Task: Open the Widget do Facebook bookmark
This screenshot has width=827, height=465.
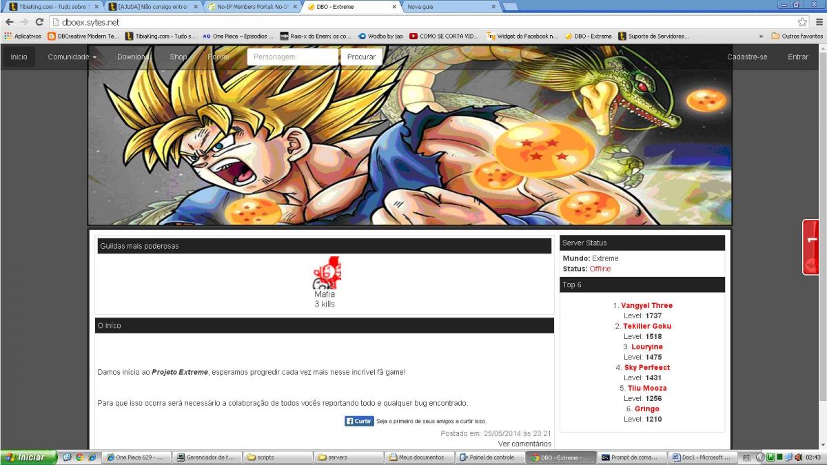Action: (522, 36)
